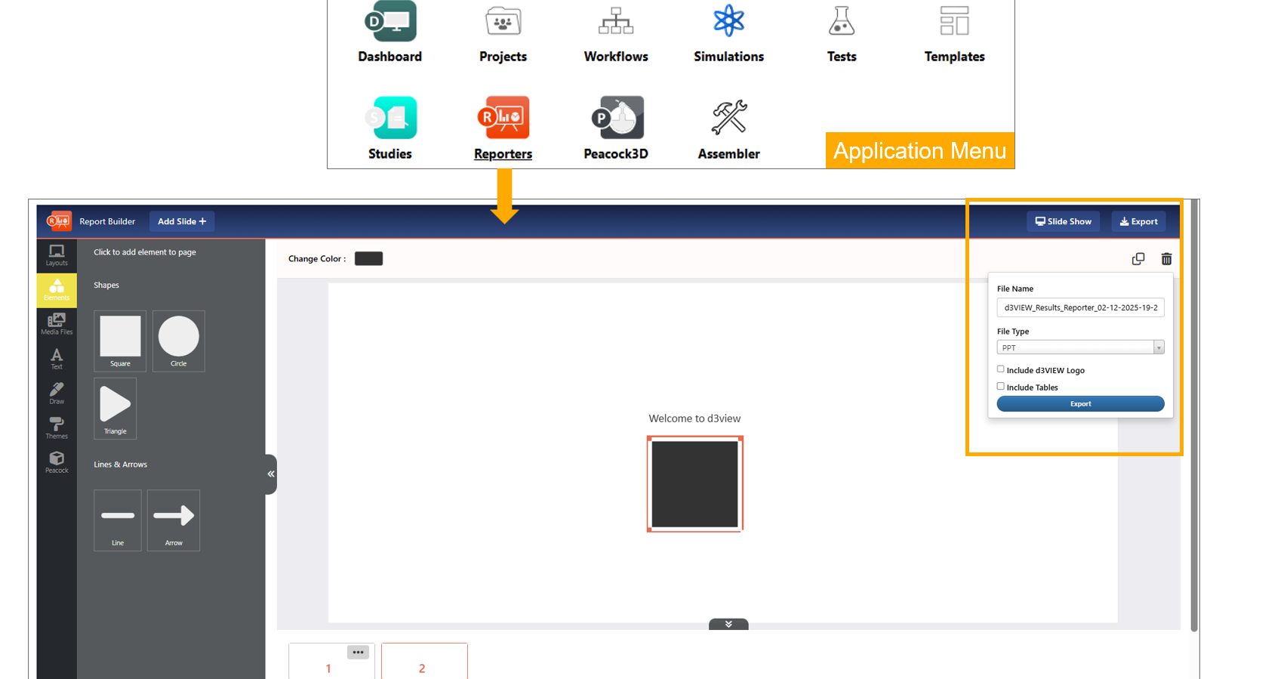Screen dimensions: 1287x679
Task: Click the File Name input field
Action: point(1080,307)
